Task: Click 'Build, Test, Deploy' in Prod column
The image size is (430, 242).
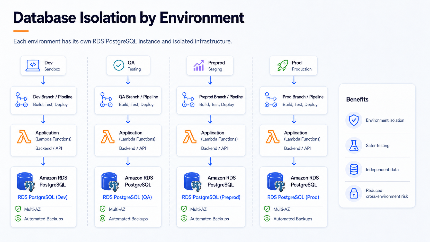Action: click(x=300, y=104)
